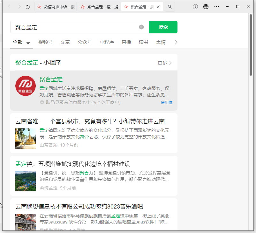Image resolution: width=256 pixels, height=233 pixels.
Task: Click the 10个月前 timestamp
Action: [x=69, y=145]
